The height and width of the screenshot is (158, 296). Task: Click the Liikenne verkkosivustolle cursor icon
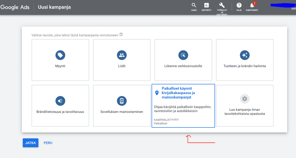coord(183,55)
